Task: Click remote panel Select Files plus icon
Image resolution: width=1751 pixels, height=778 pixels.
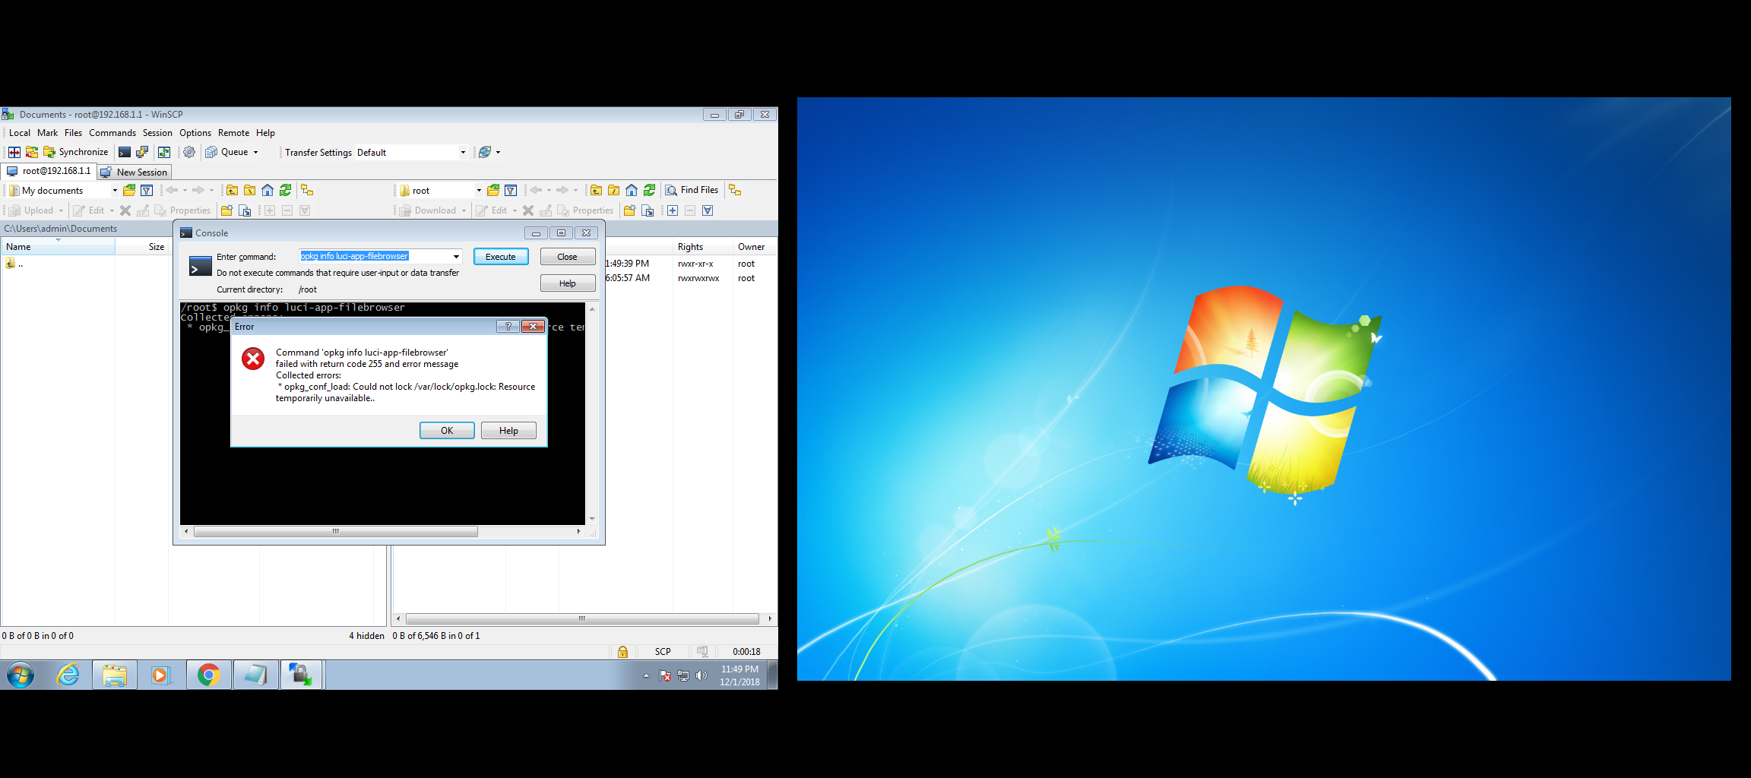Action: (673, 210)
